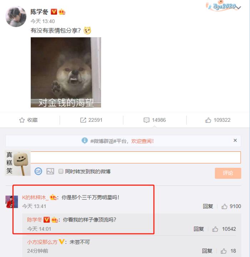Expand the post options chevron at top right
250x257 pixels.
(239, 7)
